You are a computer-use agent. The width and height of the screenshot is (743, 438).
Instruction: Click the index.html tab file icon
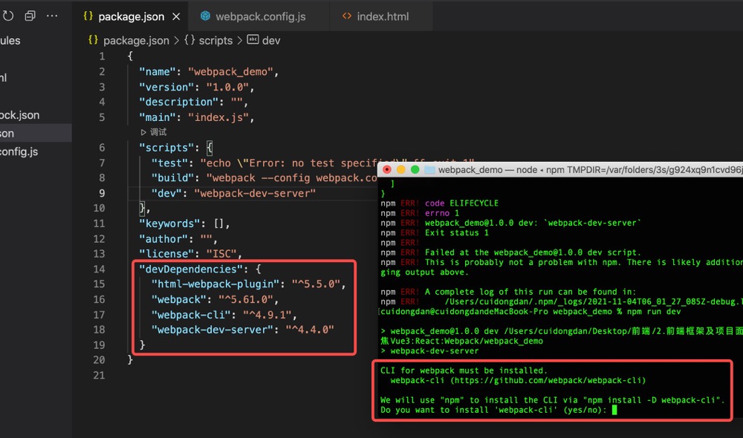point(347,16)
